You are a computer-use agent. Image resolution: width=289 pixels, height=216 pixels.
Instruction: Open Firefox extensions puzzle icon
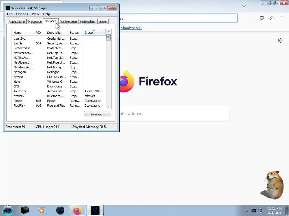[x=272, y=18]
